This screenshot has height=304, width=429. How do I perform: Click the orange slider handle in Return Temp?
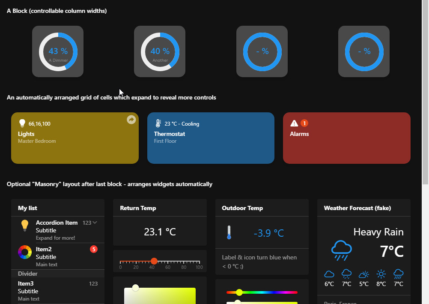pyautogui.click(x=154, y=261)
